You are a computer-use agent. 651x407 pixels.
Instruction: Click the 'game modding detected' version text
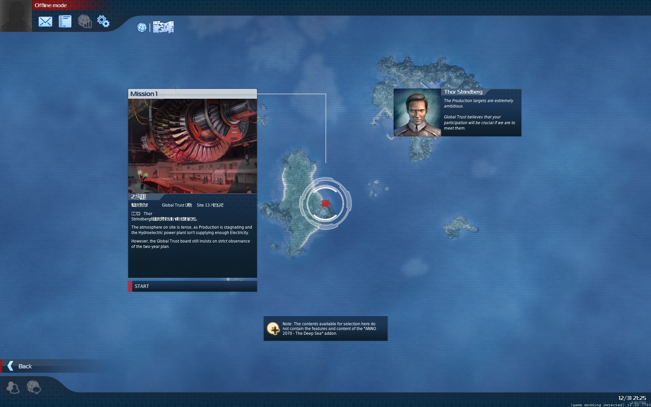610,405
